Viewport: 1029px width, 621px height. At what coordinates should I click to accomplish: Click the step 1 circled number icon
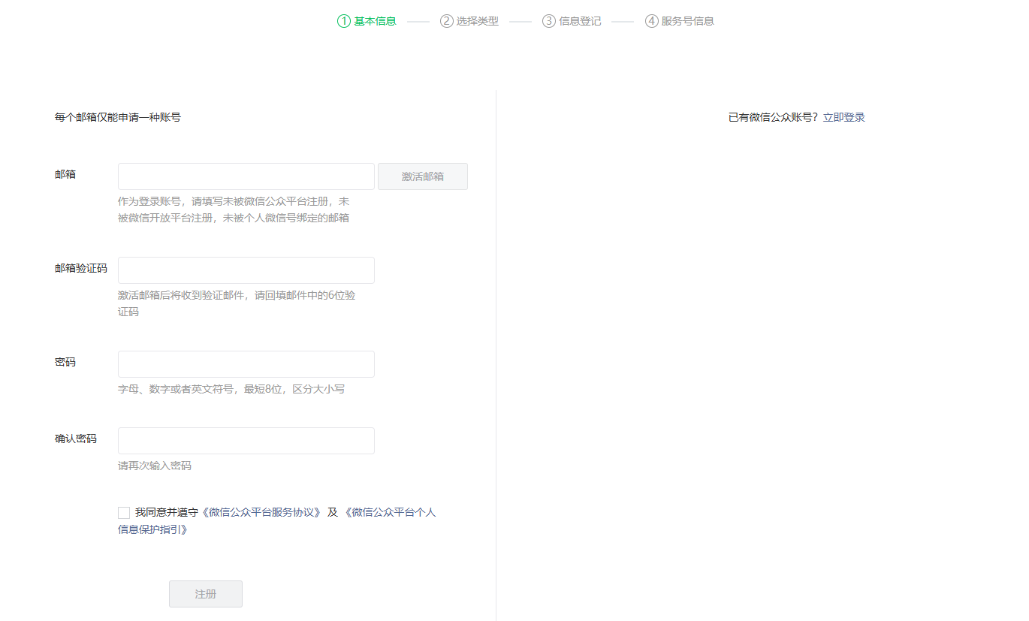click(x=344, y=21)
